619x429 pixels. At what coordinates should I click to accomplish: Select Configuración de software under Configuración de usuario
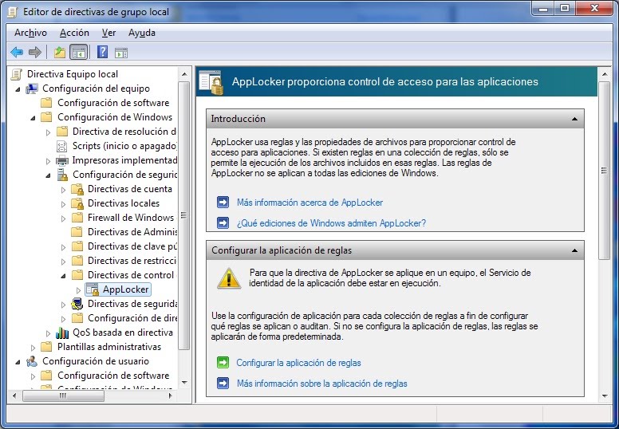pos(113,376)
